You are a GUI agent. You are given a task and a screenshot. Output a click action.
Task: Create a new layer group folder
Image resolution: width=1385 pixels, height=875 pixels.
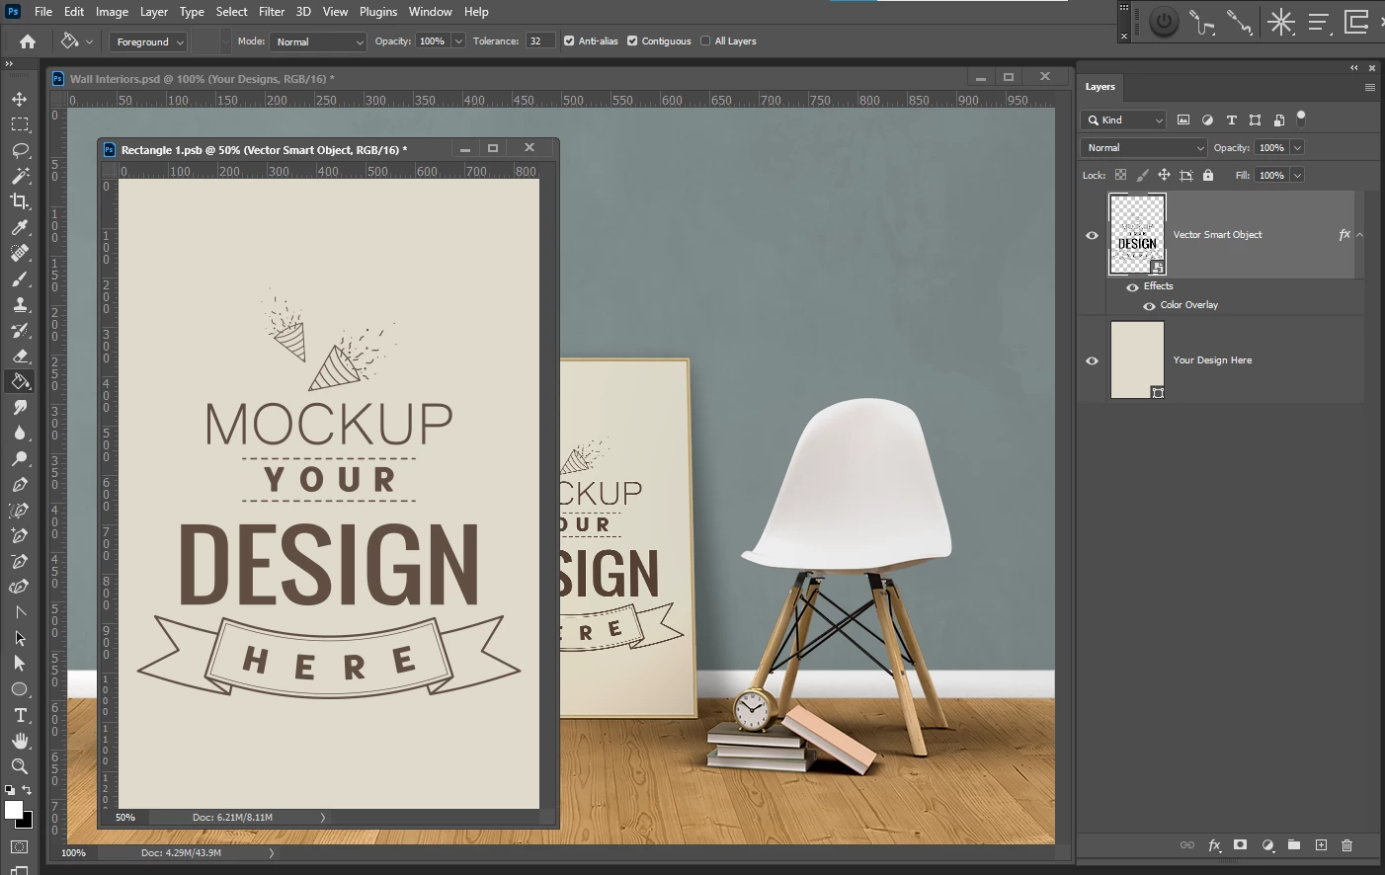1294,845
